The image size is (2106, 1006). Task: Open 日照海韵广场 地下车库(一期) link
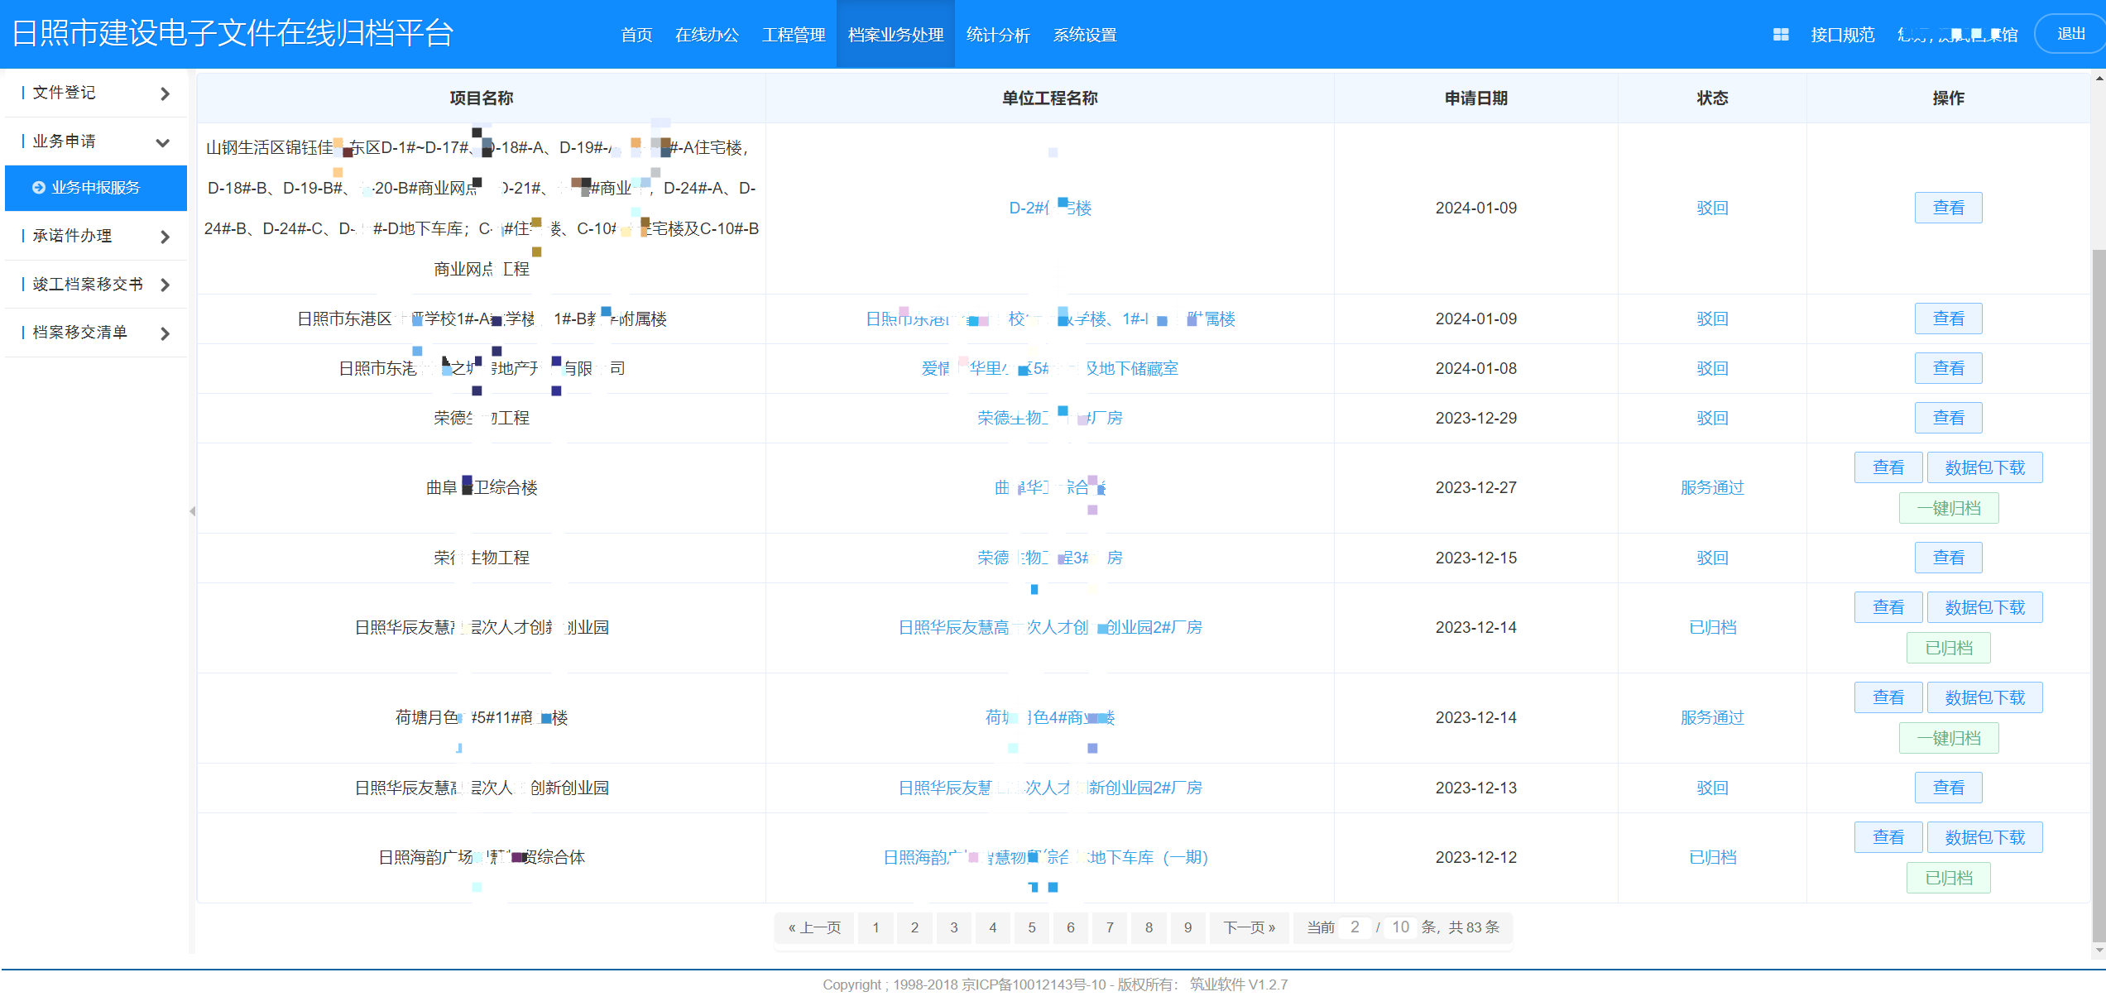(x=1046, y=858)
